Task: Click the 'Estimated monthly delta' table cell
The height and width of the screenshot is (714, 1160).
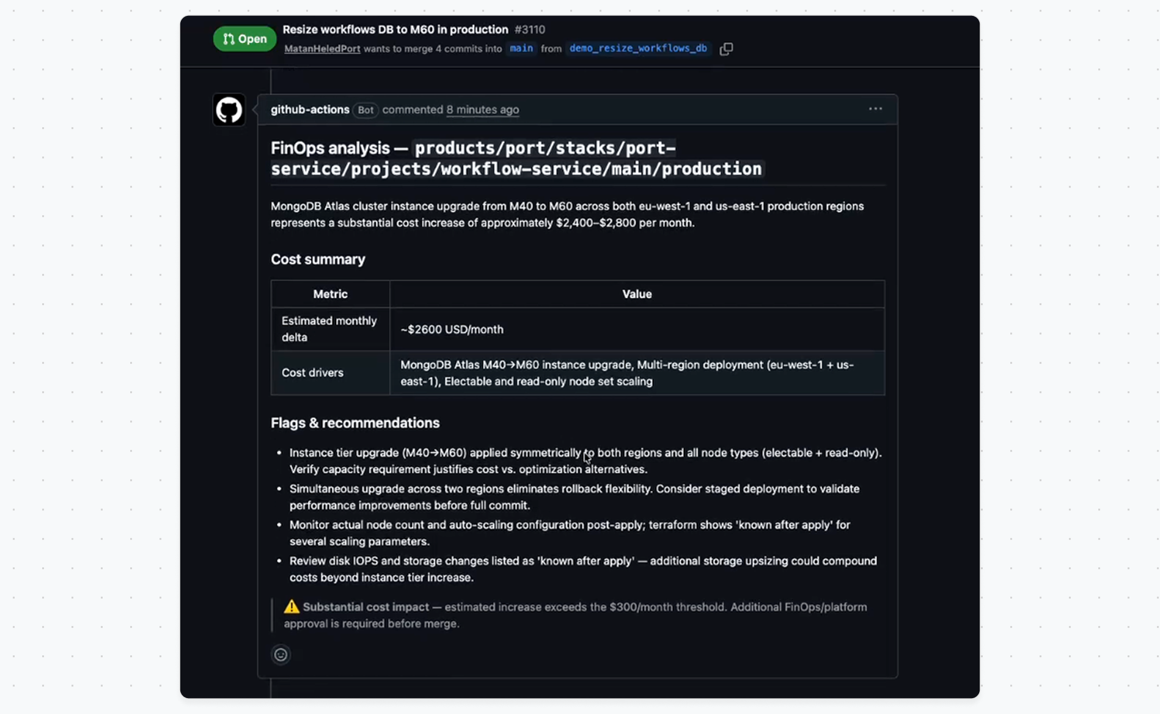Action: click(331, 329)
